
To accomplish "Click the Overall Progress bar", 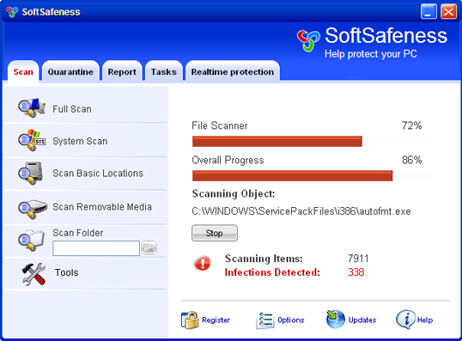I will tap(312, 176).
